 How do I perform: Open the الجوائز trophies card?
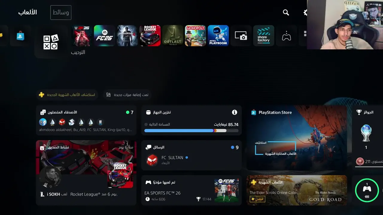367,138
